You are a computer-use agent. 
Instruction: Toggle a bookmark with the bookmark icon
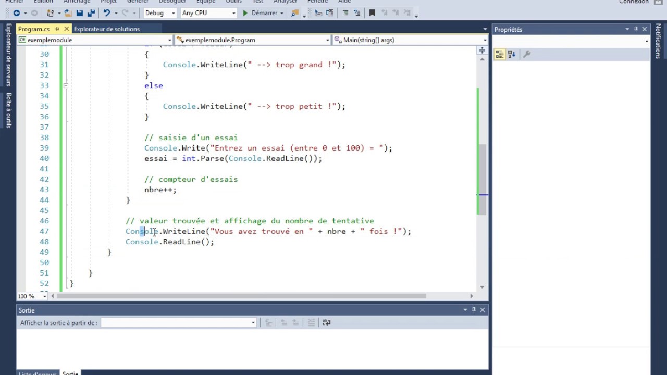click(x=372, y=13)
